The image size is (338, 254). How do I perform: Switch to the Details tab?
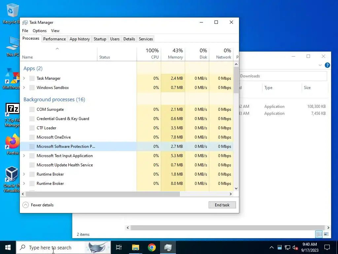[129, 39]
